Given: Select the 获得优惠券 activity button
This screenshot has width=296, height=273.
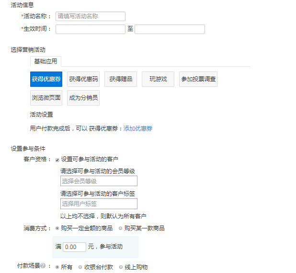Looking at the screenshot, I should [x=46, y=79].
